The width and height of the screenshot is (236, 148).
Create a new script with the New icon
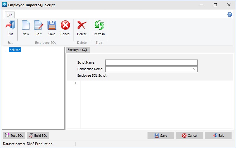click(x=26, y=25)
